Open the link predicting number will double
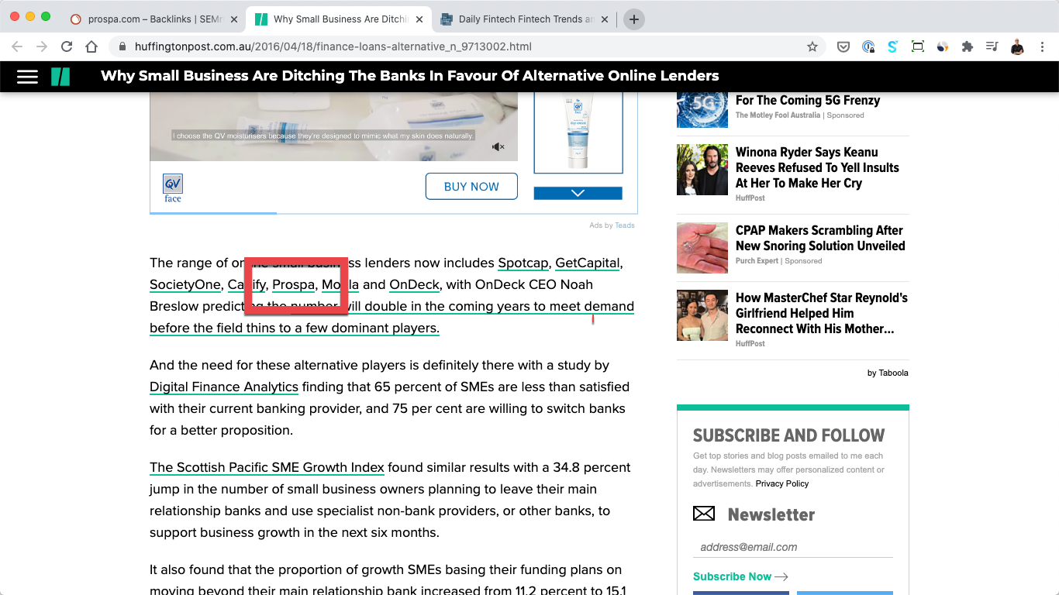This screenshot has height=595, width=1059. [392, 317]
